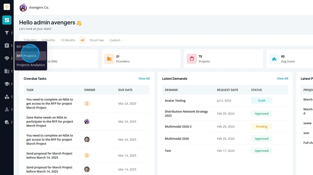Open the dashboard grid icon in sidebar
The image size is (313, 175).
click(7, 20)
